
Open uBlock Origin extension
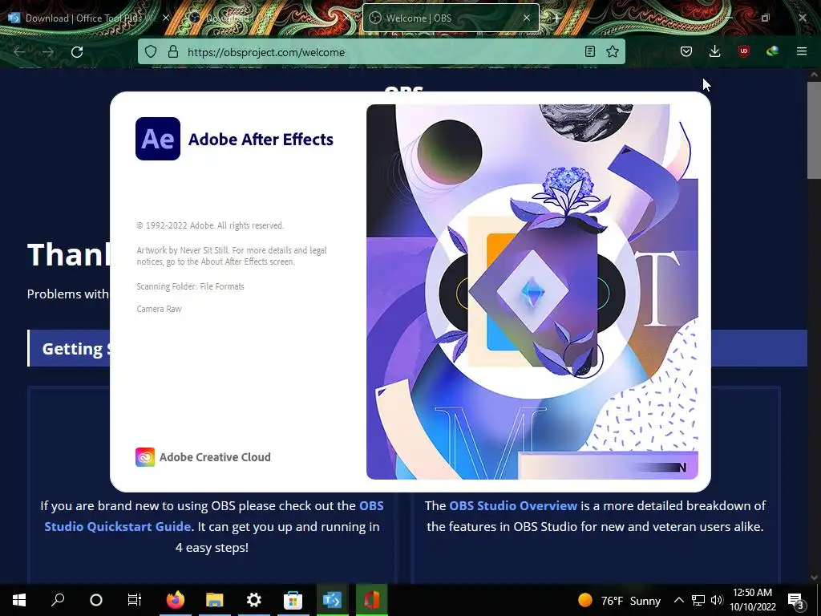(x=743, y=51)
